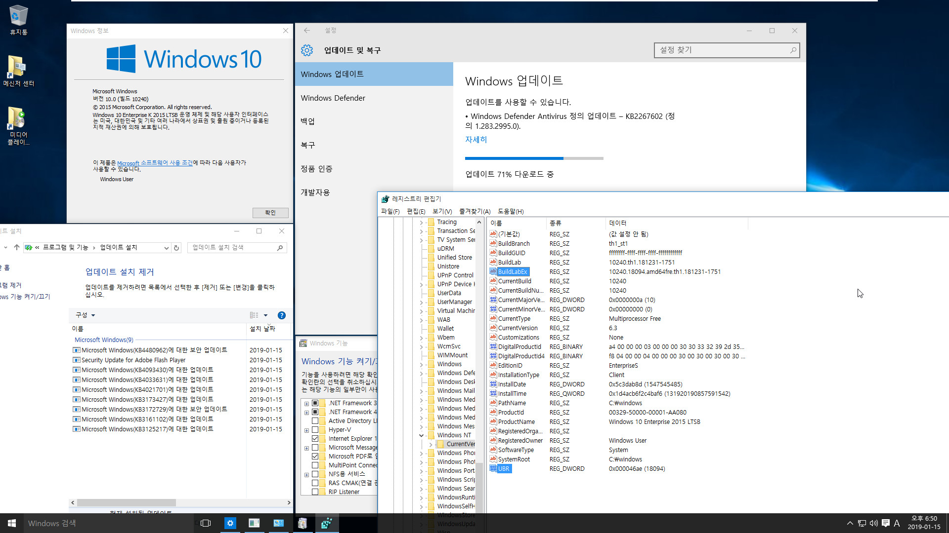Toggle the Internet Explorer 11 feature checkbox
The width and height of the screenshot is (949, 533).
[x=315, y=439]
